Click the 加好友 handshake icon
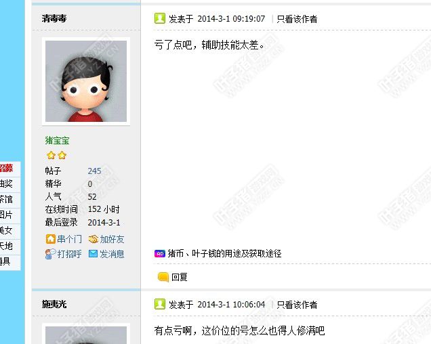The image size is (431, 344). [x=94, y=239]
